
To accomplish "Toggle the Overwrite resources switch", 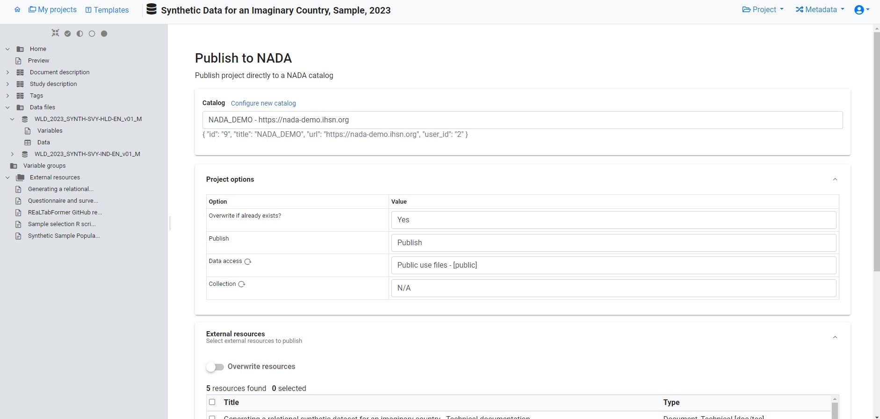I will (215, 367).
